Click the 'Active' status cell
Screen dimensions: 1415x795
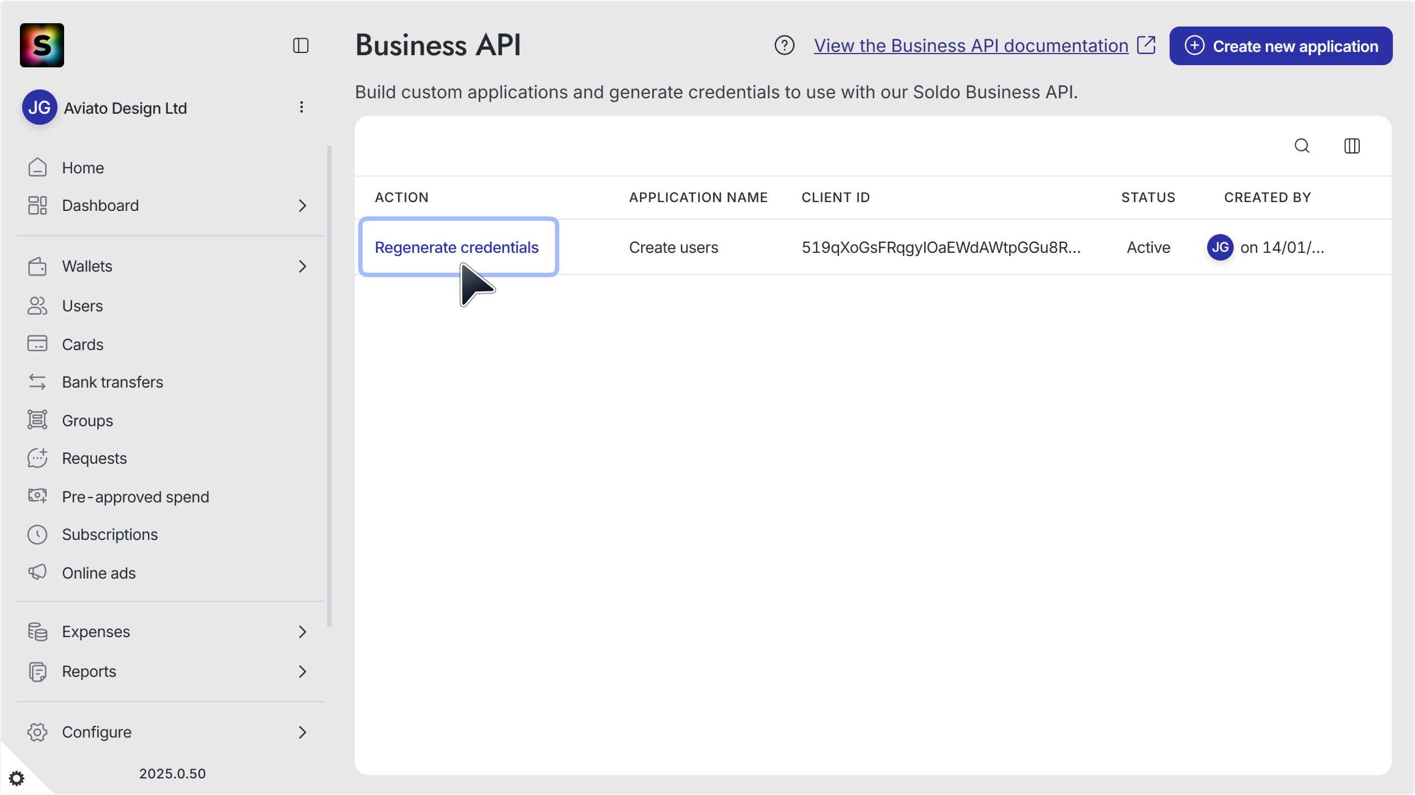pos(1149,247)
